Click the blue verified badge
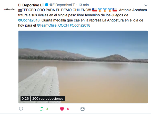Image resolution: width=151 pixels, height=114 pixels. 47,5
